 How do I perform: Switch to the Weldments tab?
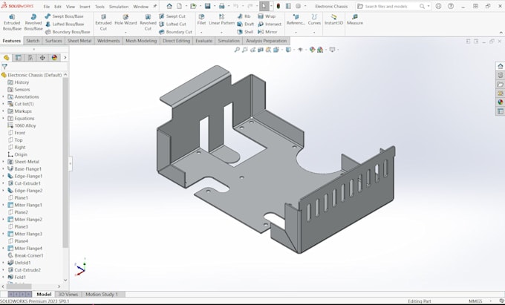coord(108,41)
